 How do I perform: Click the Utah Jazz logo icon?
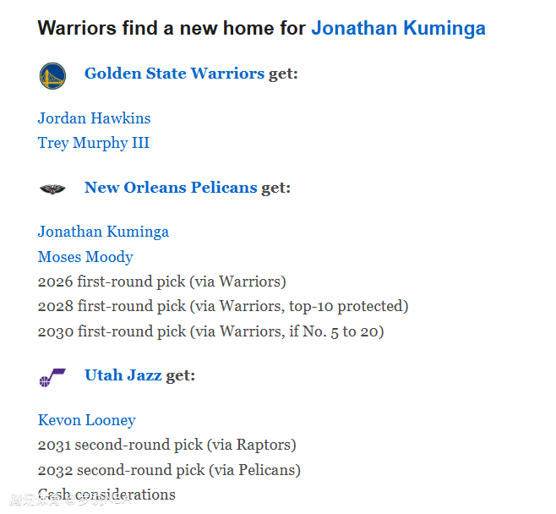(52, 377)
